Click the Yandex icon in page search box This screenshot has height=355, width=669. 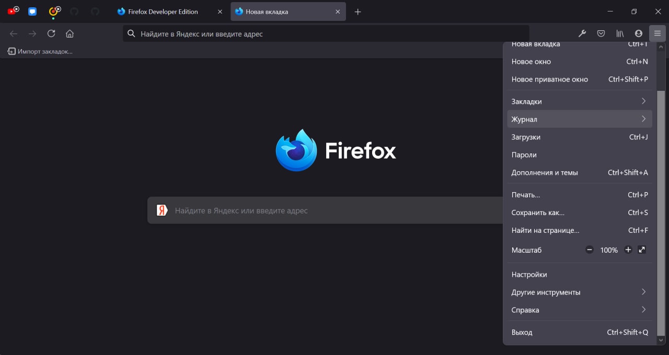pos(162,210)
